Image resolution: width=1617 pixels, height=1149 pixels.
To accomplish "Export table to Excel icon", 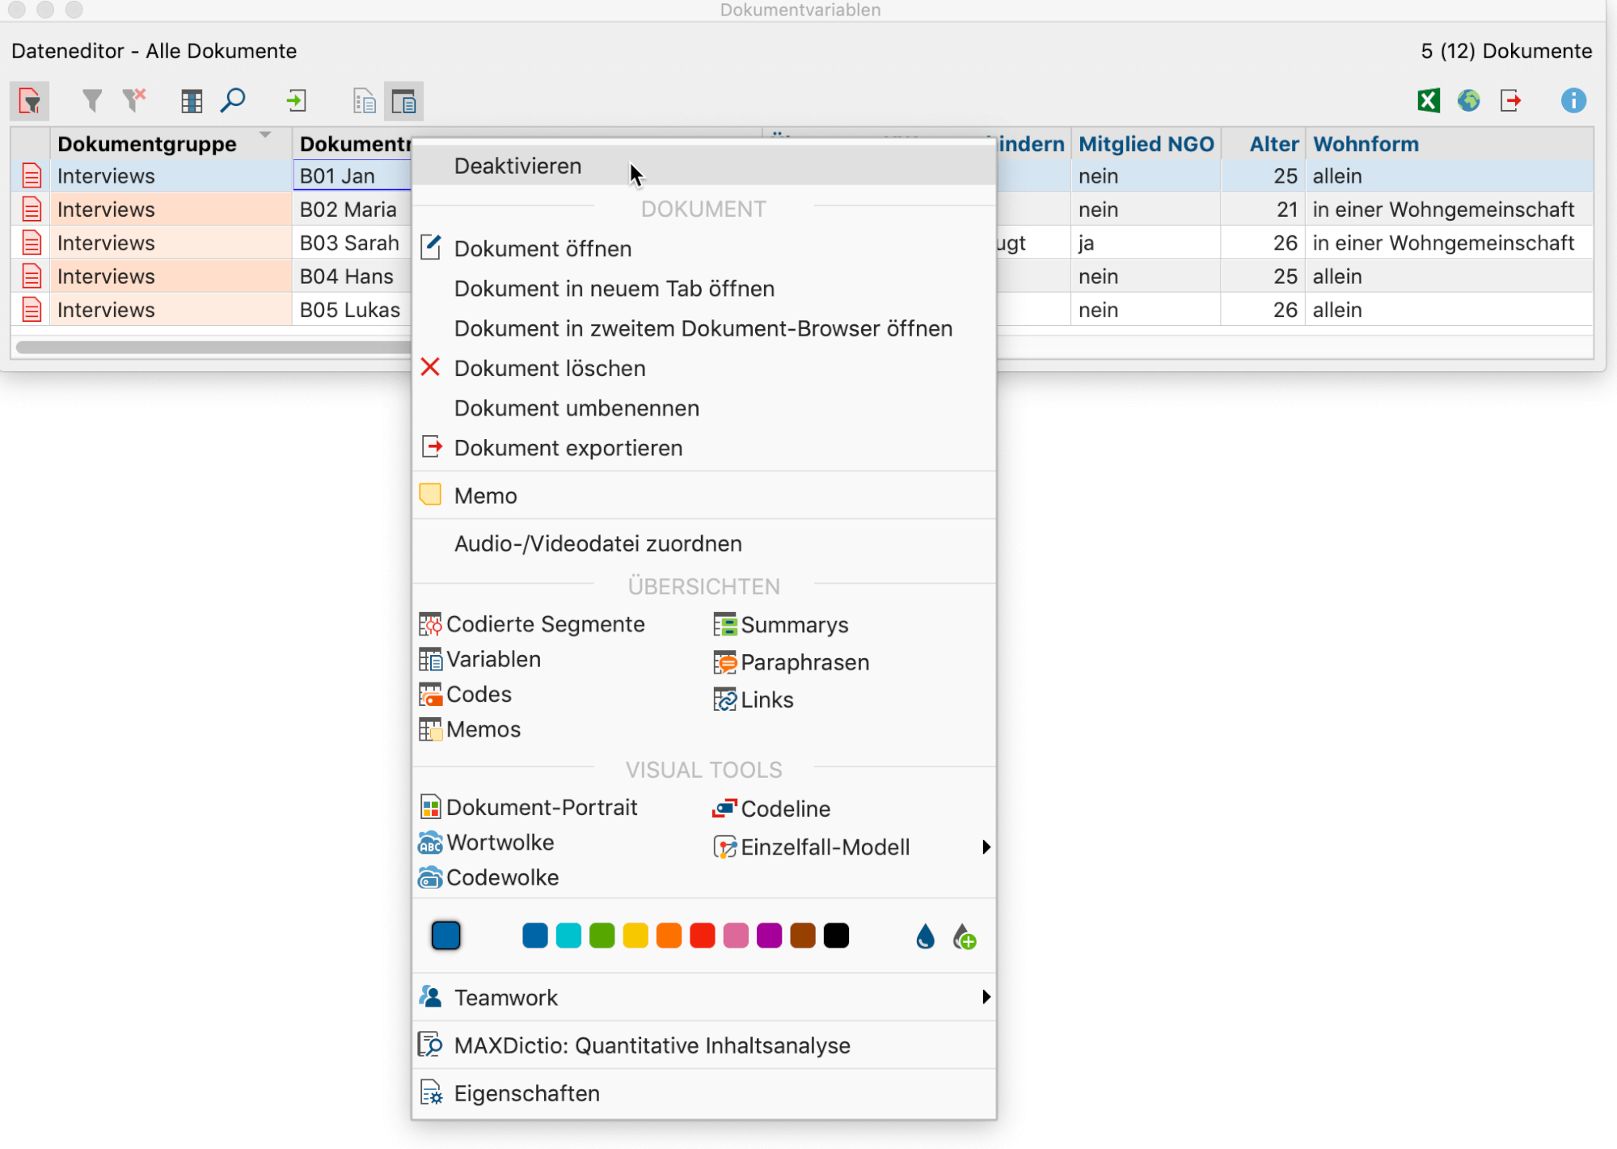I will point(1429,101).
